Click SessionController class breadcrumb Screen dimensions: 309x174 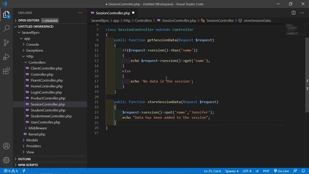pyautogui.click(x=220, y=20)
